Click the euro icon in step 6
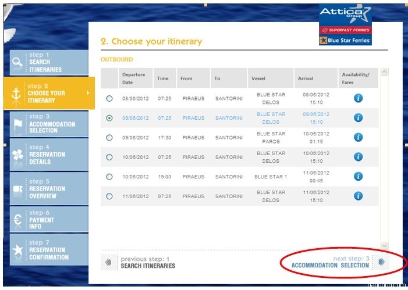The image size is (408, 290). coord(17,220)
